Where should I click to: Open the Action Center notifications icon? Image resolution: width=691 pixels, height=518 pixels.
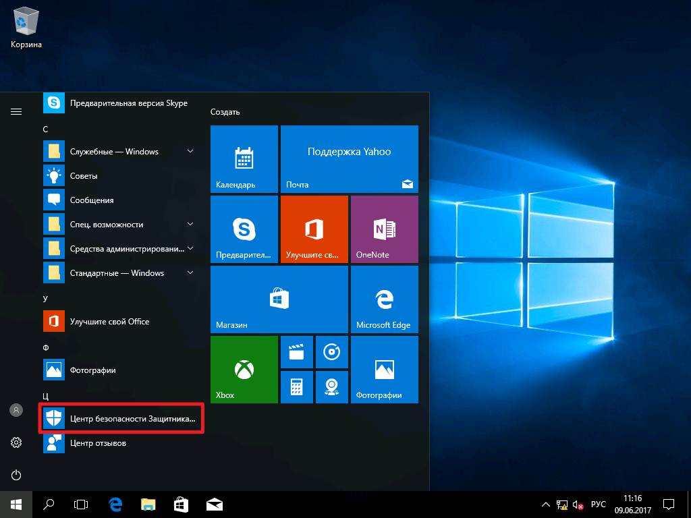pos(669,505)
